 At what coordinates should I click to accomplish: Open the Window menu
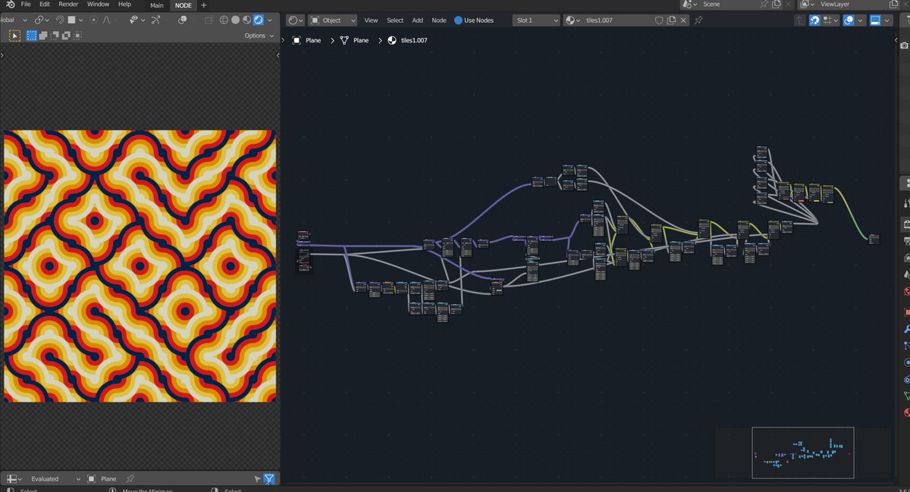pos(98,5)
